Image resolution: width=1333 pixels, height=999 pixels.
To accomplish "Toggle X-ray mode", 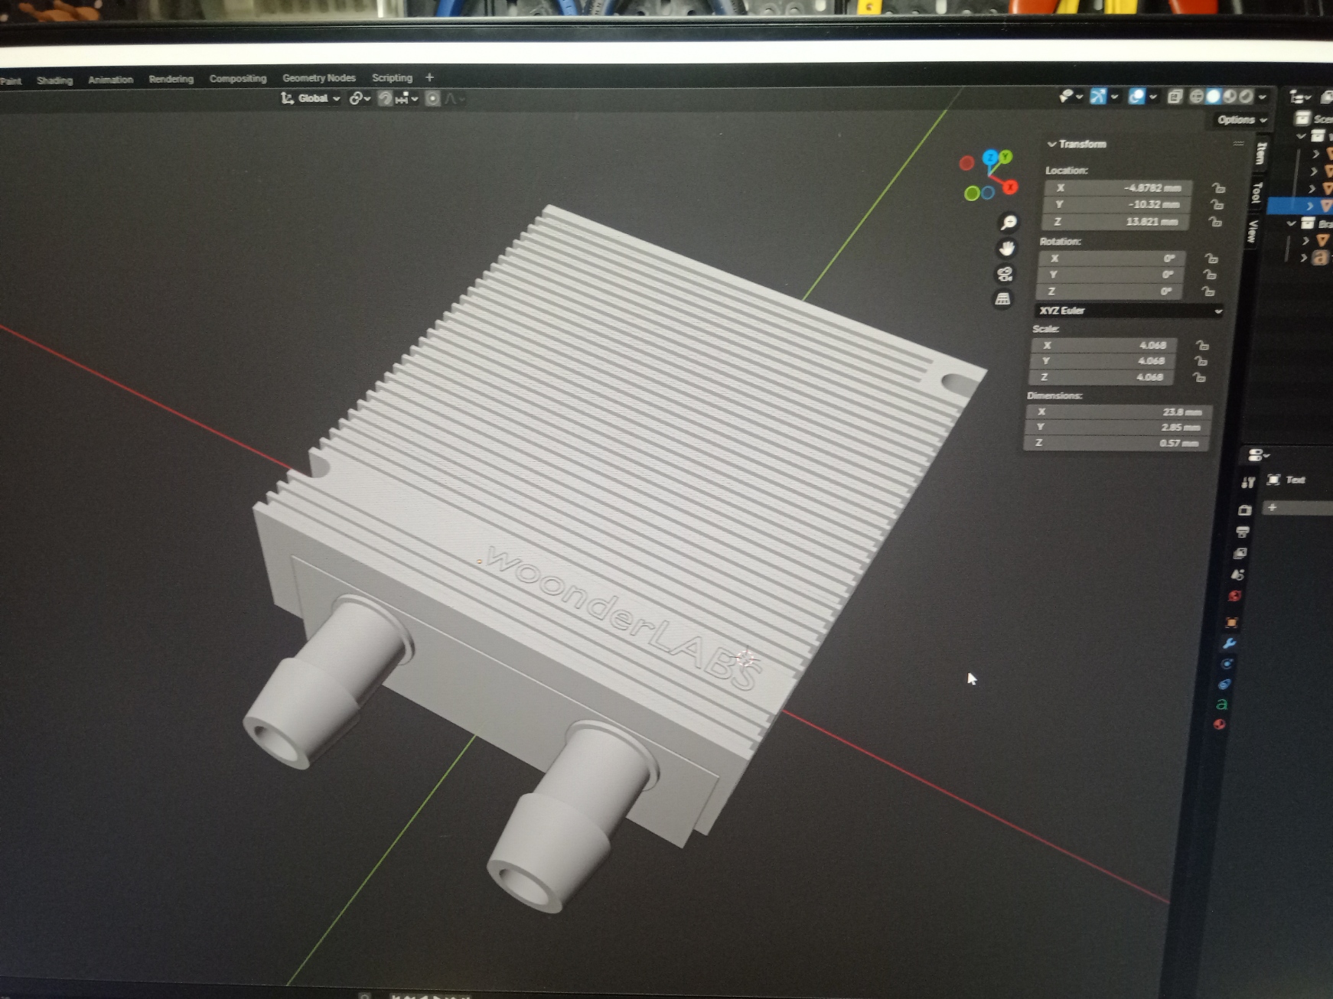I will click(1175, 96).
